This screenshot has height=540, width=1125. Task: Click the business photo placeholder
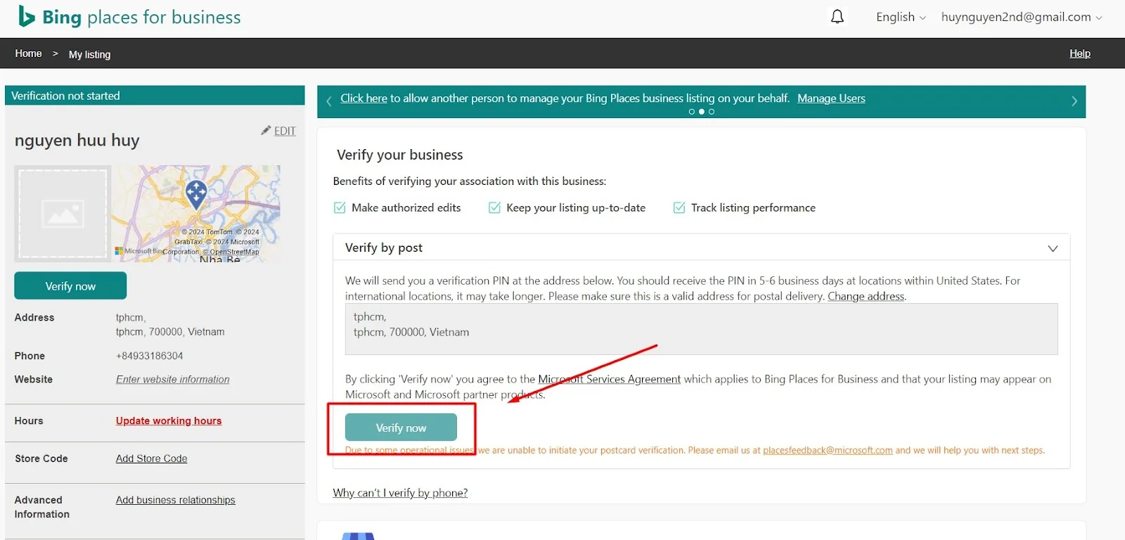click(63, 213)
